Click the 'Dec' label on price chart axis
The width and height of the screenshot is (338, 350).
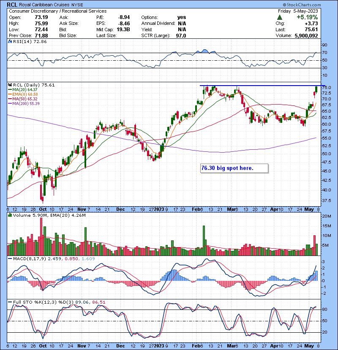click(x=120, y=210)
